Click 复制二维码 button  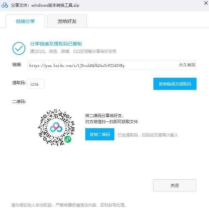click(x=100, y=134)
